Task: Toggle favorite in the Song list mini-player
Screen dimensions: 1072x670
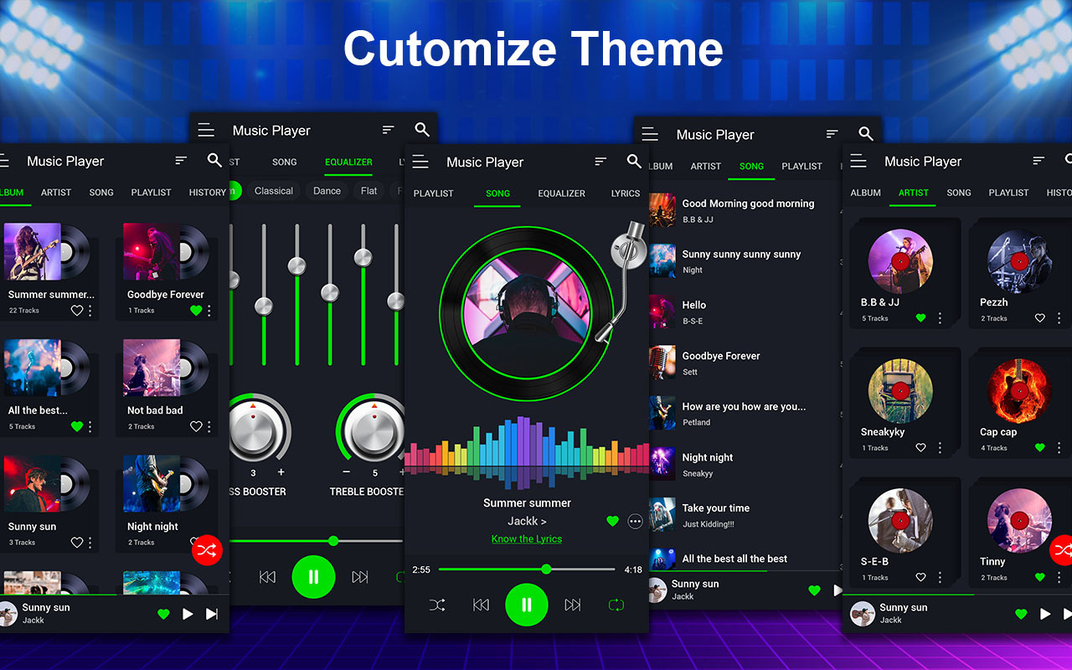Action: click(814, 590)
